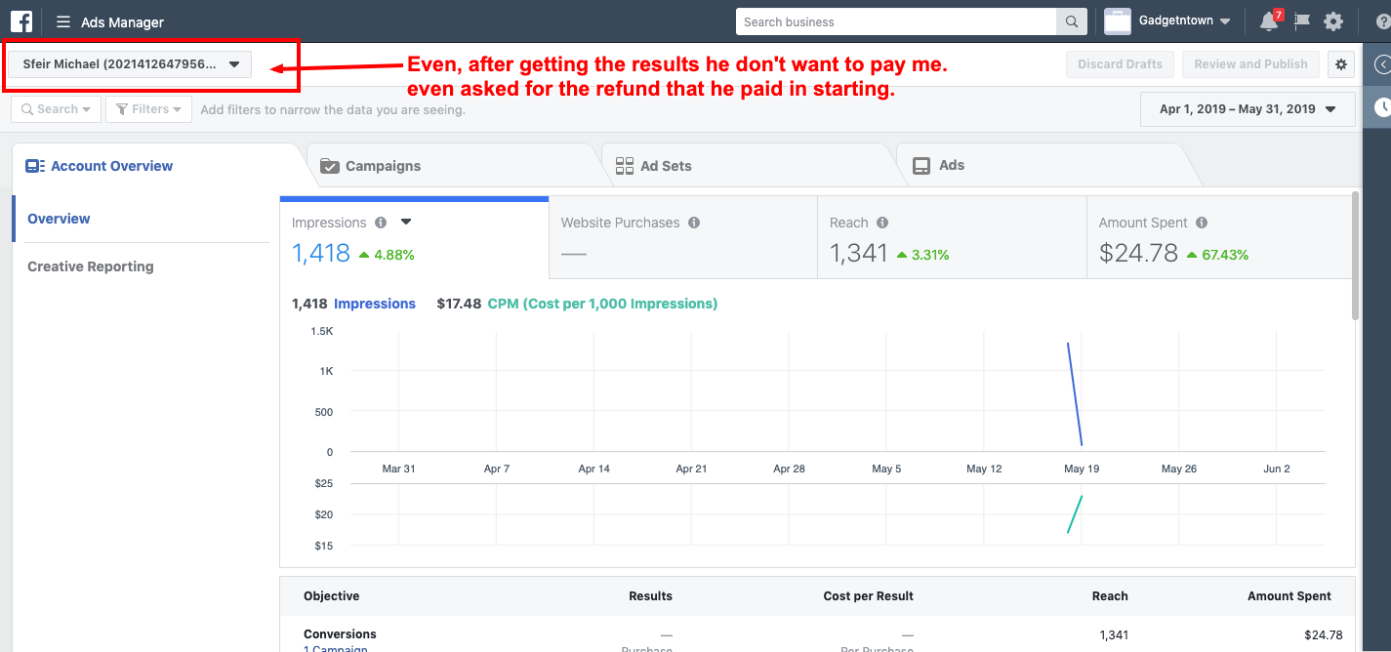This screenshot has height=652, width=1391.
Task: Click the add filters text field
Action: (x=333, y=109)
